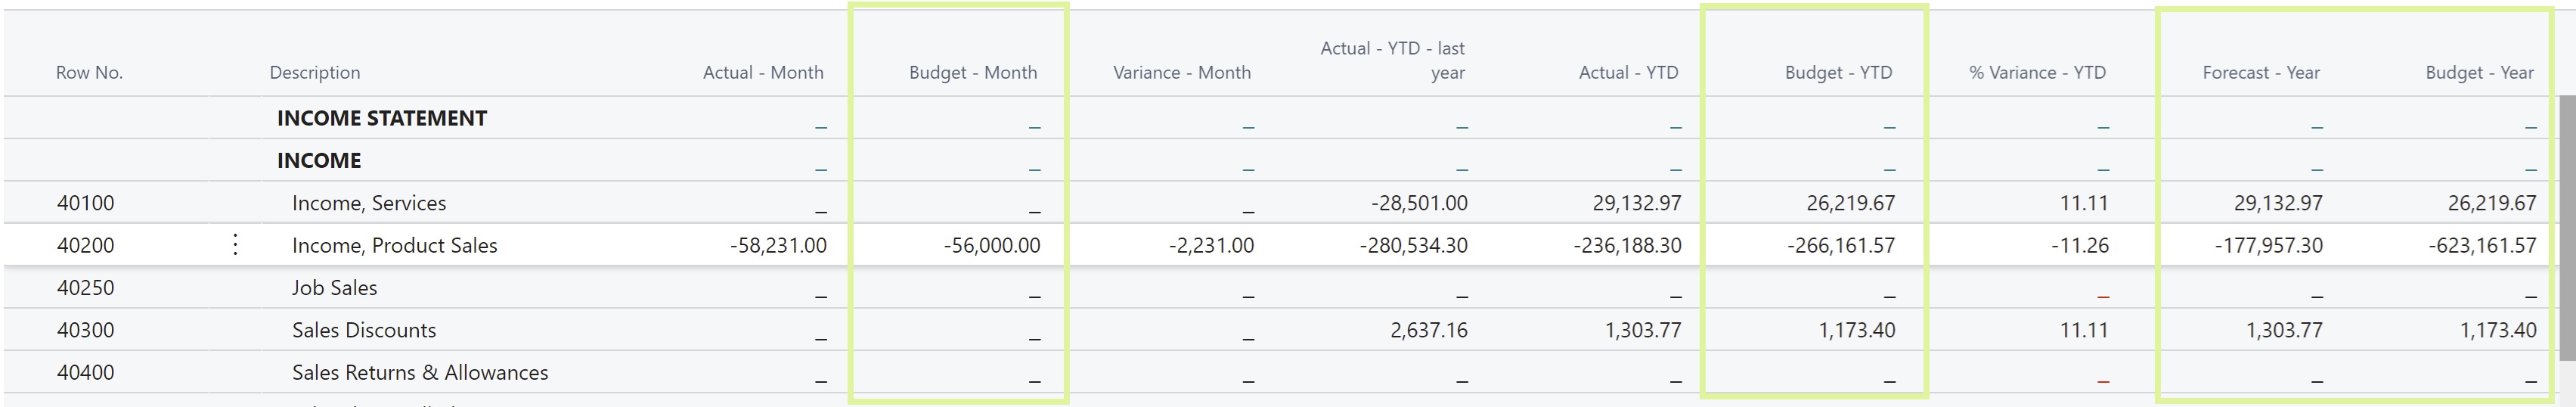
Task: Click Actual - YTD - last year header
Action: (1392, 60)
